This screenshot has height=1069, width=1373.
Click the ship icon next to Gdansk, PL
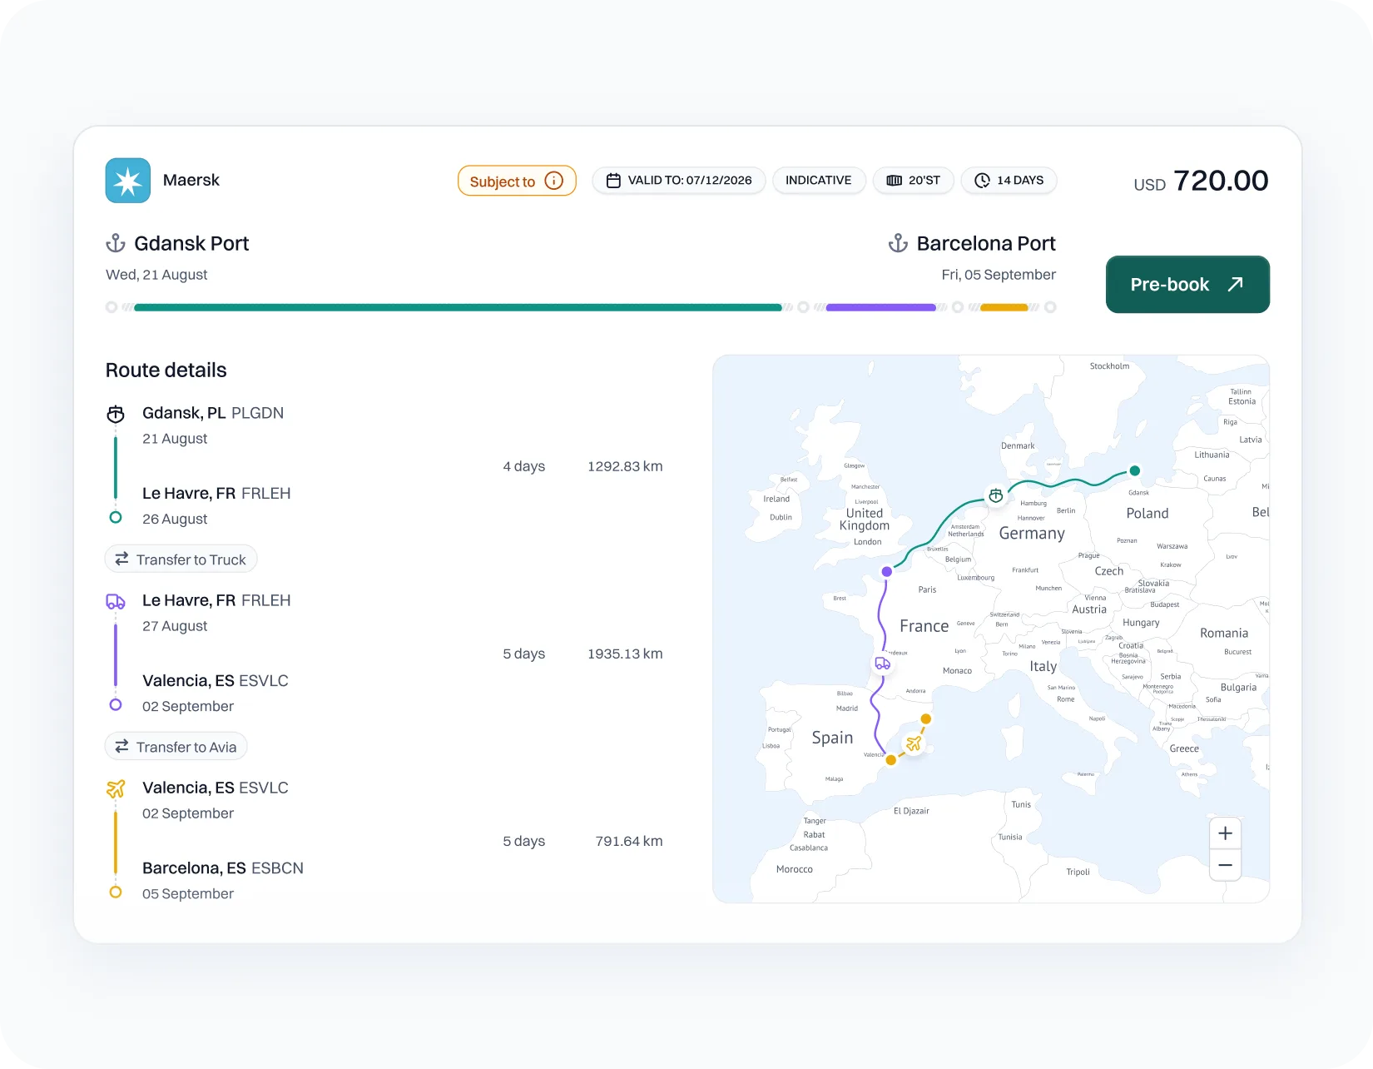[x=116, y=414]
